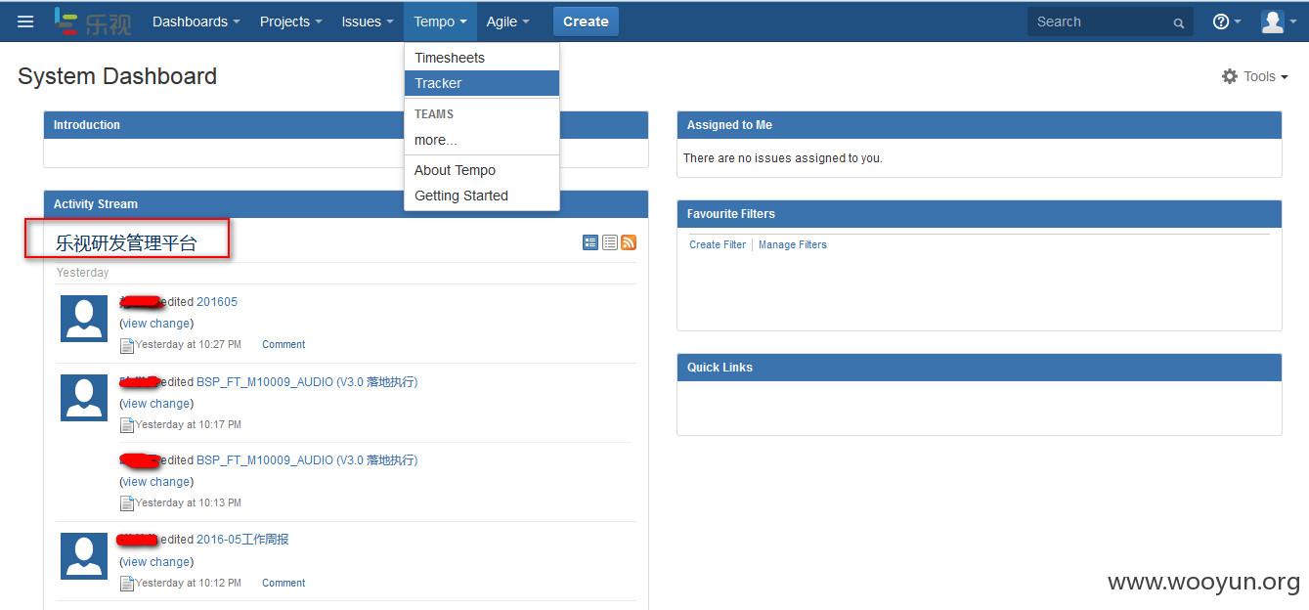This screenshot has height=610, width=1309.
Task: Click the Letv logo in header
Action: tap(93, 22)
